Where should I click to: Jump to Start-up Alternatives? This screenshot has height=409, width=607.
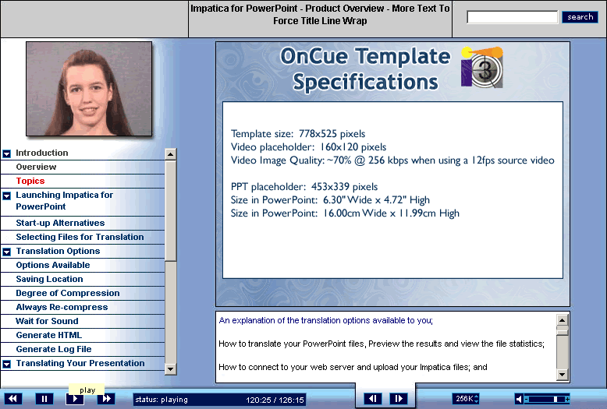pyautogui.click(x=60, y=223)
